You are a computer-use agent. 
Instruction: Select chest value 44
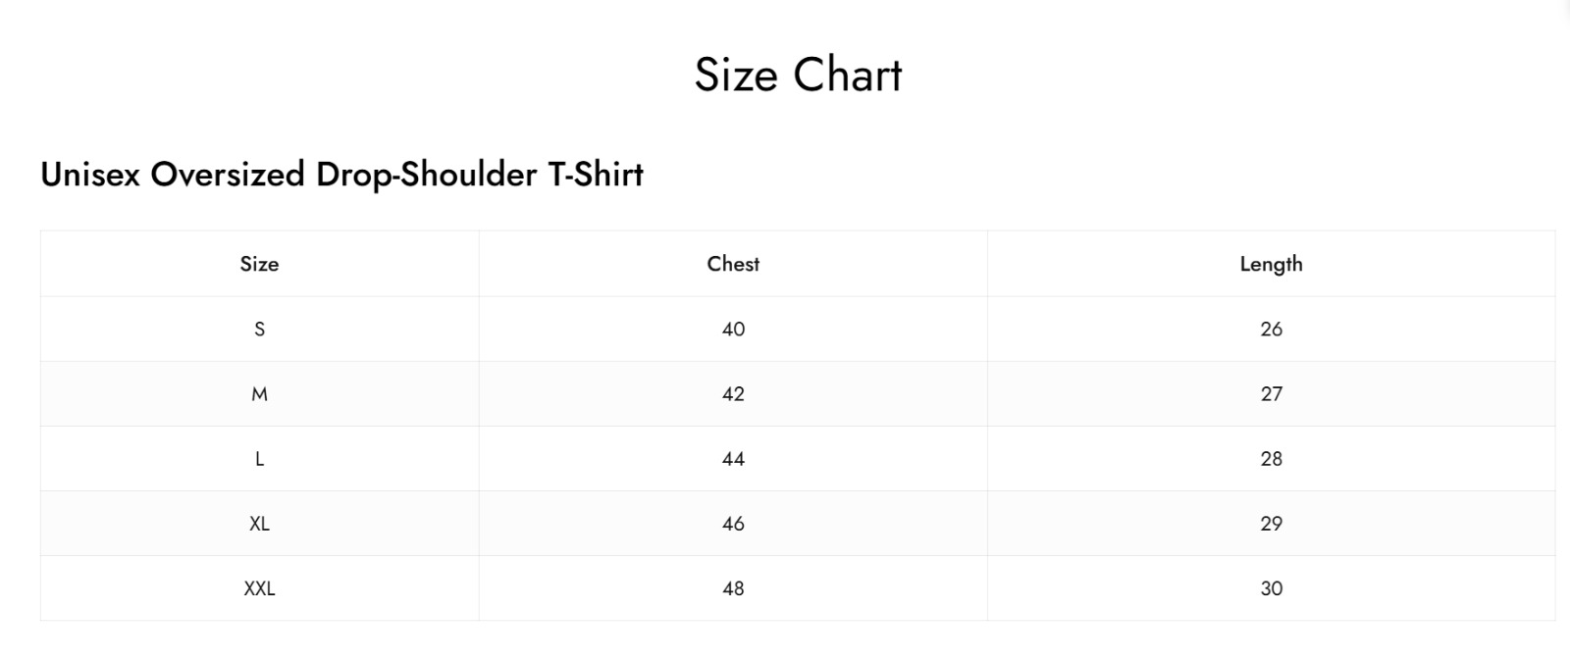pyautogui.click(x=733, y=459)
